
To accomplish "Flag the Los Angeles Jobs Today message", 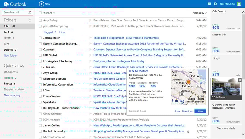I will (90, 61).
